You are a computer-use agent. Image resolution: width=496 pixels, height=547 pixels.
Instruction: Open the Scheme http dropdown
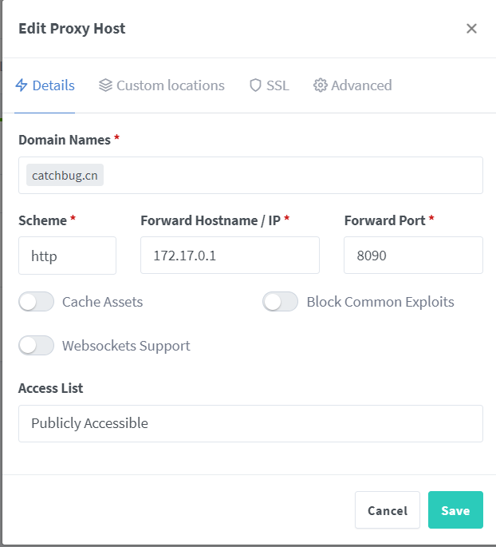(x=67, y=256)
